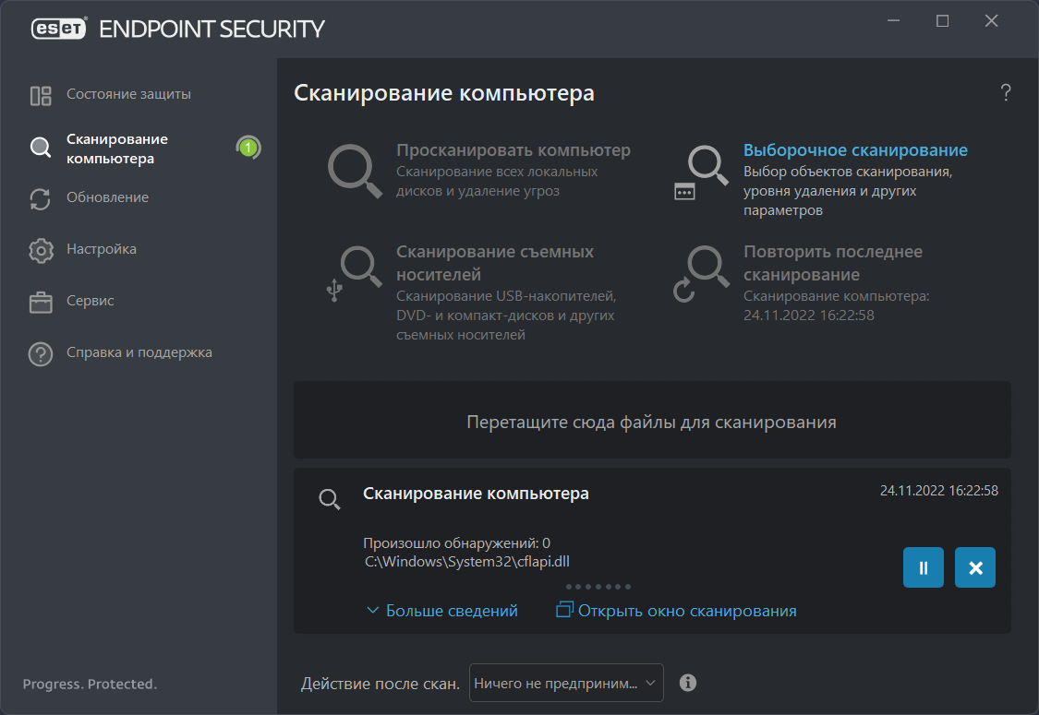Click the running scan badge indicator
Image resolution: width=1039 pixels, height=715 pixels.
pos(248,147)
